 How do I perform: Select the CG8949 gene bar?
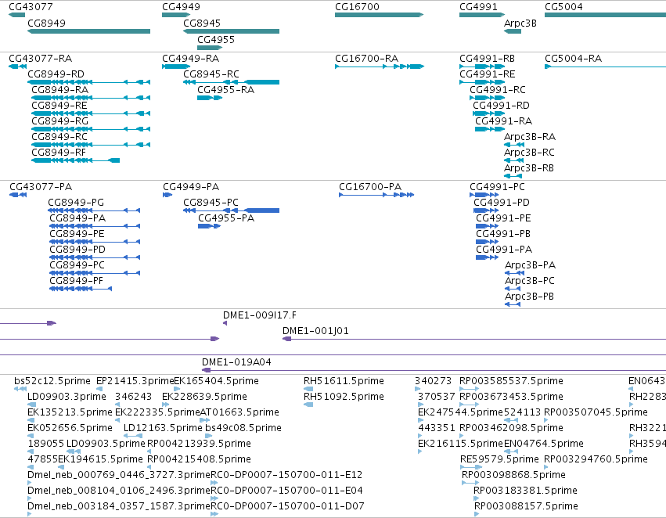(88, 31)
